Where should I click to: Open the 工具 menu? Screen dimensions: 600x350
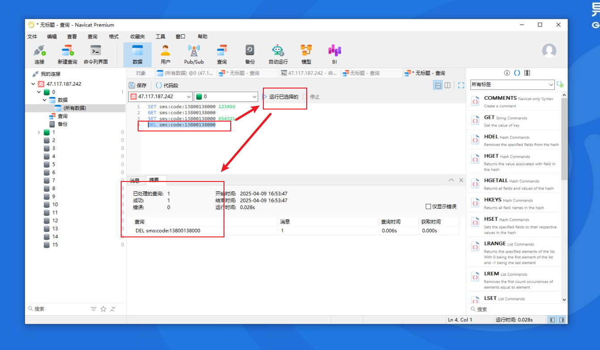[x=160, y=37]
